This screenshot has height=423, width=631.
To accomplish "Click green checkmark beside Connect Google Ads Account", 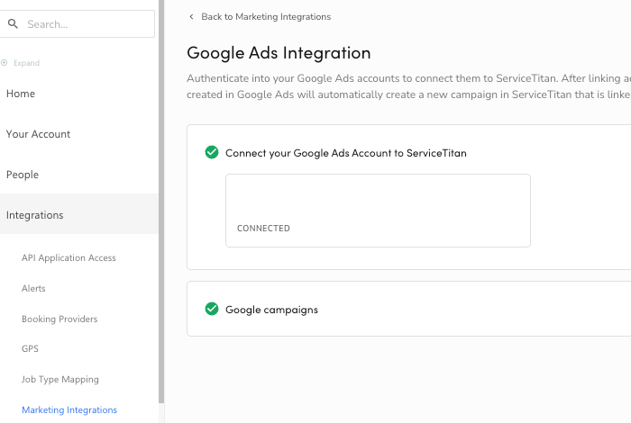I will (212, 153).
